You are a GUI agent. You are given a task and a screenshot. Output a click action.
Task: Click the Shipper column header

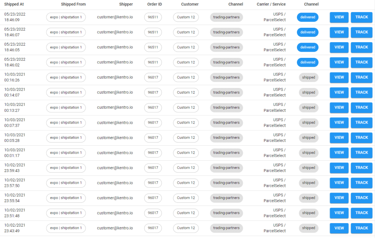point(126,4)
